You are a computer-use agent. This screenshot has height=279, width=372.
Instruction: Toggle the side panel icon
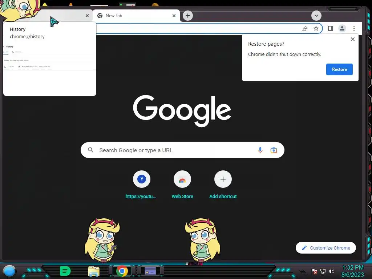pos(331,28)
